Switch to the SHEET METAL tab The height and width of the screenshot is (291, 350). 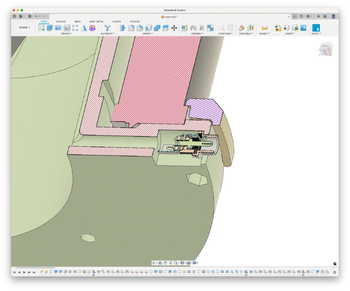[x=96, y=22]
